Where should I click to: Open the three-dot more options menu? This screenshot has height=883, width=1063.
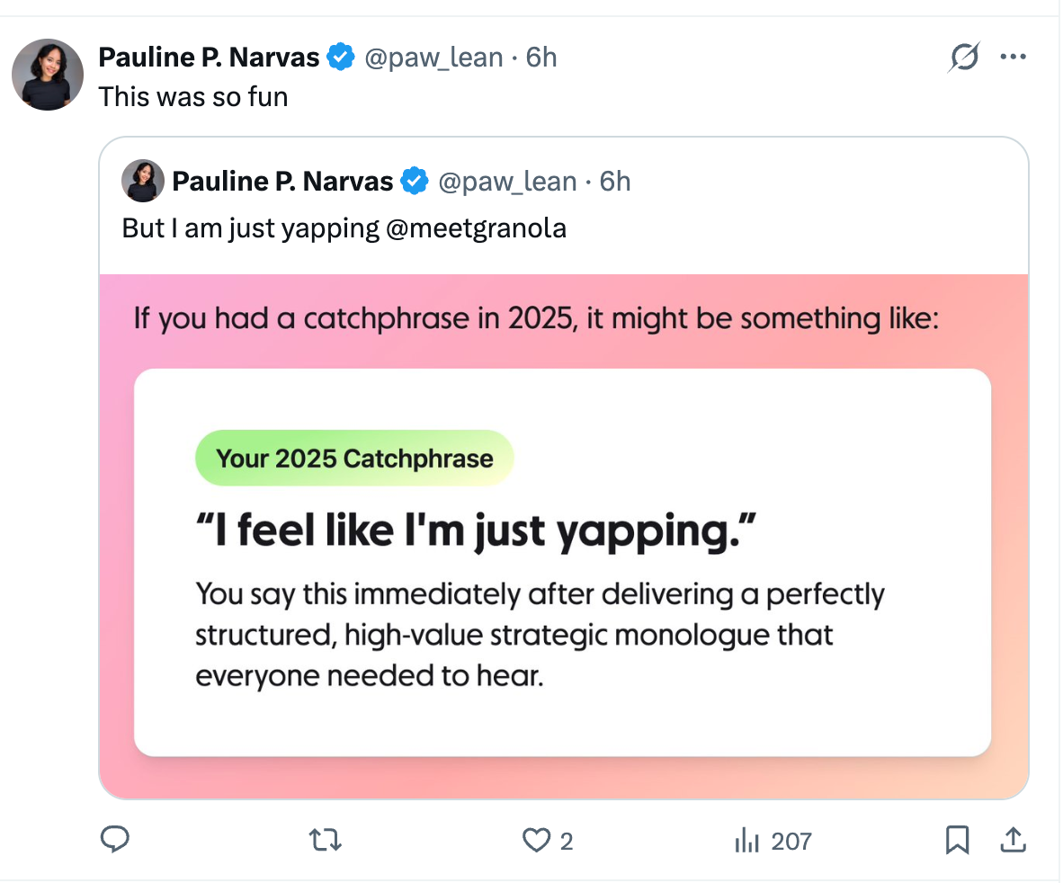coord(1013,58)
